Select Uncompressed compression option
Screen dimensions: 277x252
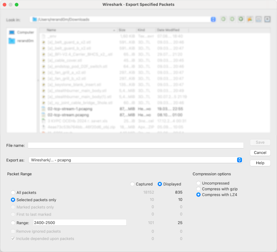[199, 183]
